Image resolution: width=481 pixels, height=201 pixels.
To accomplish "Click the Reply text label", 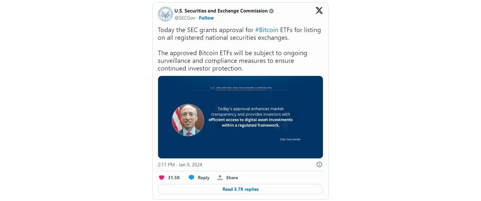I will click(x=204, y=178).
